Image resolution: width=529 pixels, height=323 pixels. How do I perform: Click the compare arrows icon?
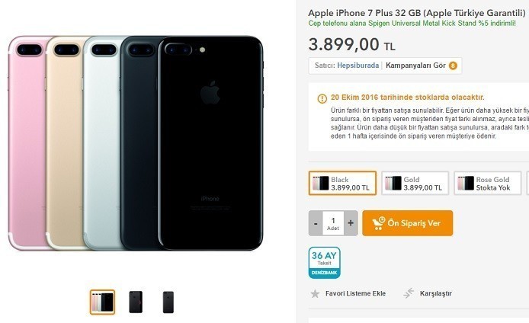click(x=409, y=293)
